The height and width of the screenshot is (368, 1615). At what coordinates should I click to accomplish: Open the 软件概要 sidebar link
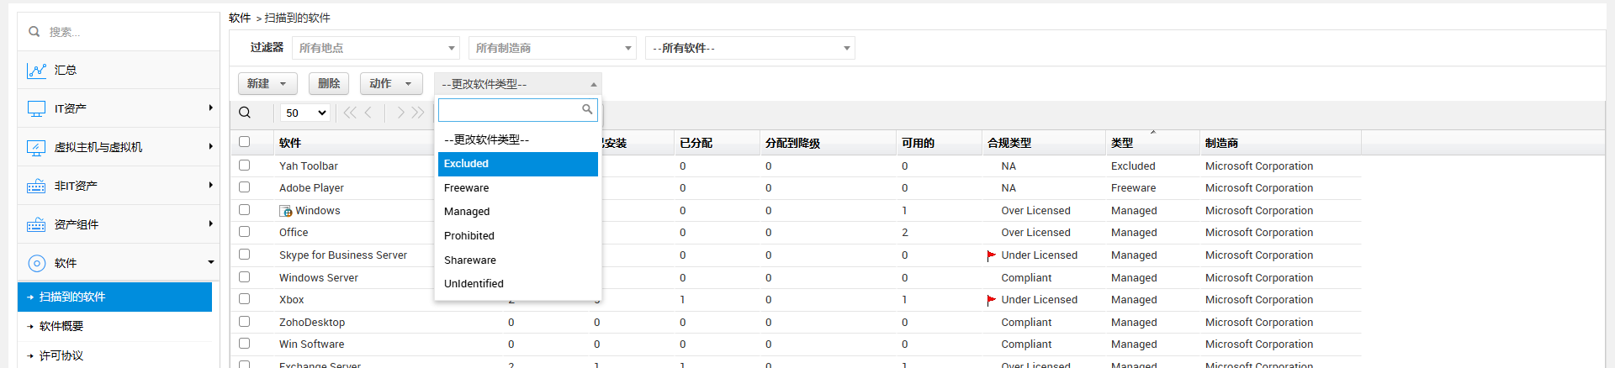pos(61,327)
